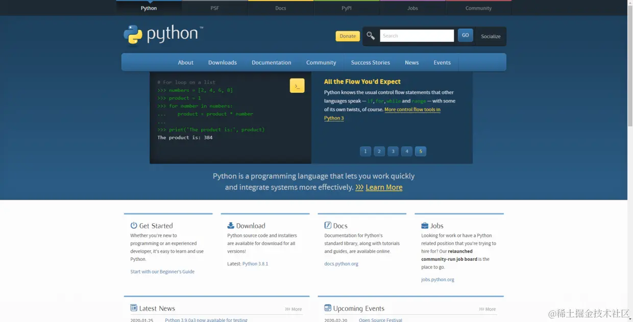
Task: Click the GO search button
Action: pyautogui.click(x=465, y=35)
